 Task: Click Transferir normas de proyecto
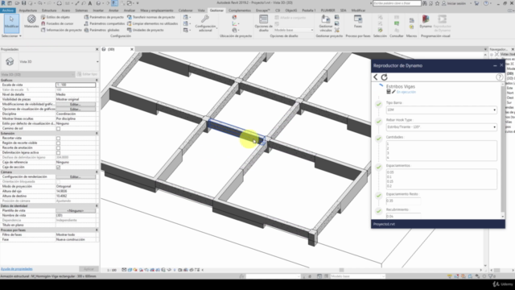click(150, 17)
